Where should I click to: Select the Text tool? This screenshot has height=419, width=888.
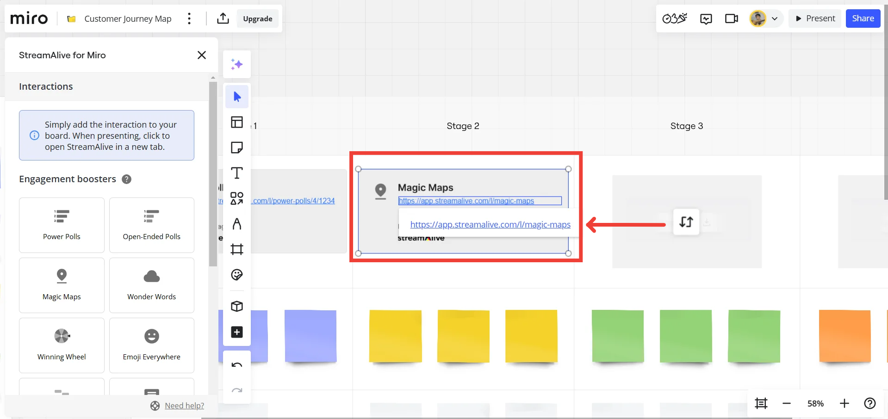pyautogui.click(x=237, y=173)
